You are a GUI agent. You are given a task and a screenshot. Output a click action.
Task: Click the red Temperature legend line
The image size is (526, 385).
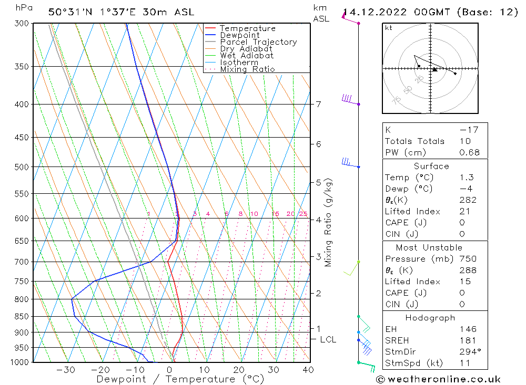tap(210, 28)
